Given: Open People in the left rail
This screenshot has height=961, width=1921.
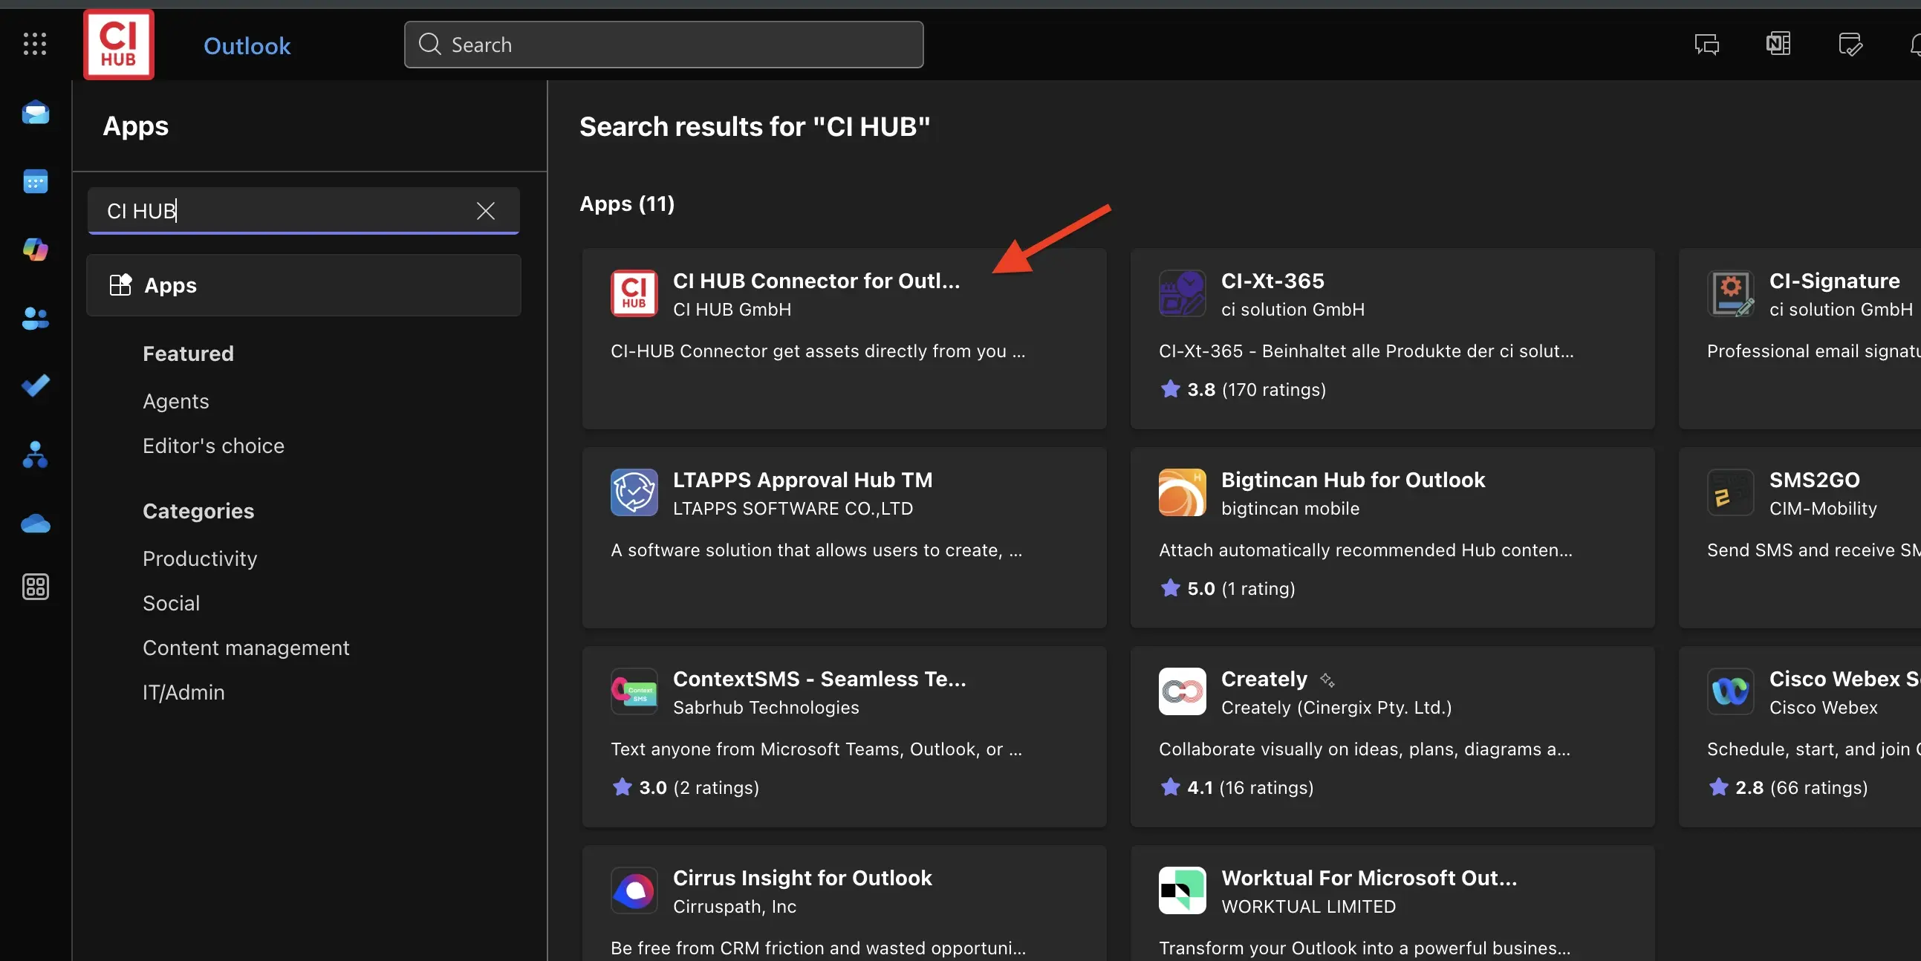Looking at the screenshot, I should coord(35,319).
